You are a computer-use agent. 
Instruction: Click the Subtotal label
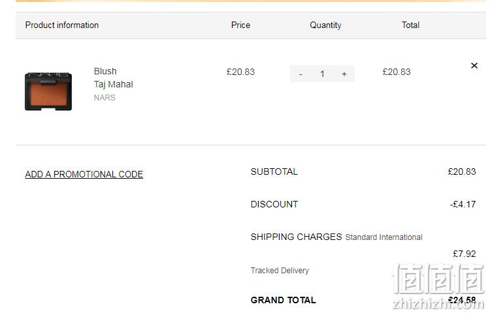(274, 172)
